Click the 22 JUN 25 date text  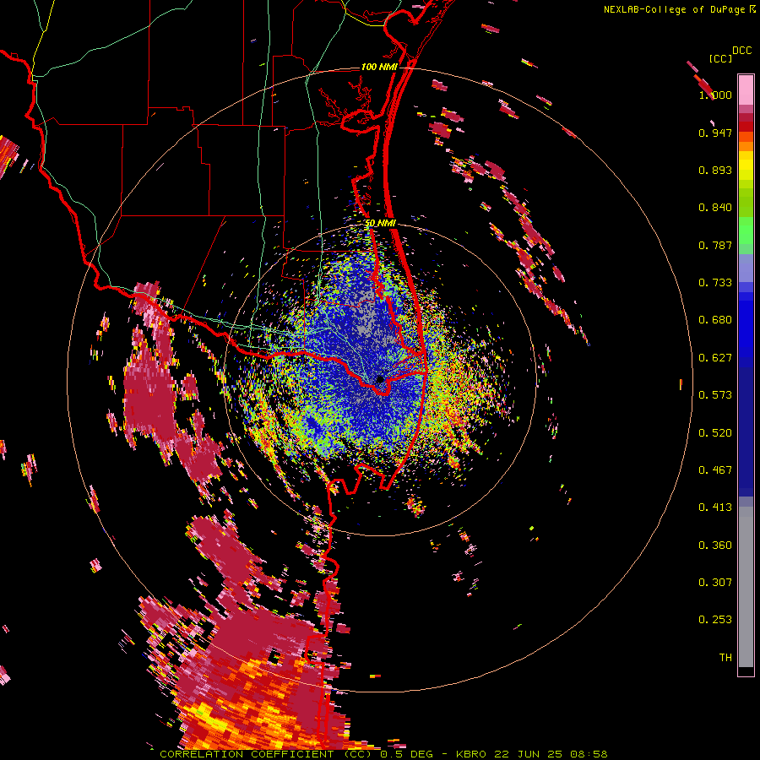529,754
